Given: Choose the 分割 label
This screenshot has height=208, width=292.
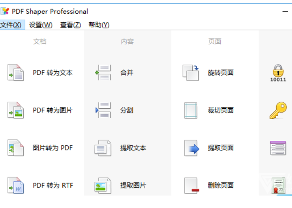Looking at the screenshot, I should coord(127,110).
